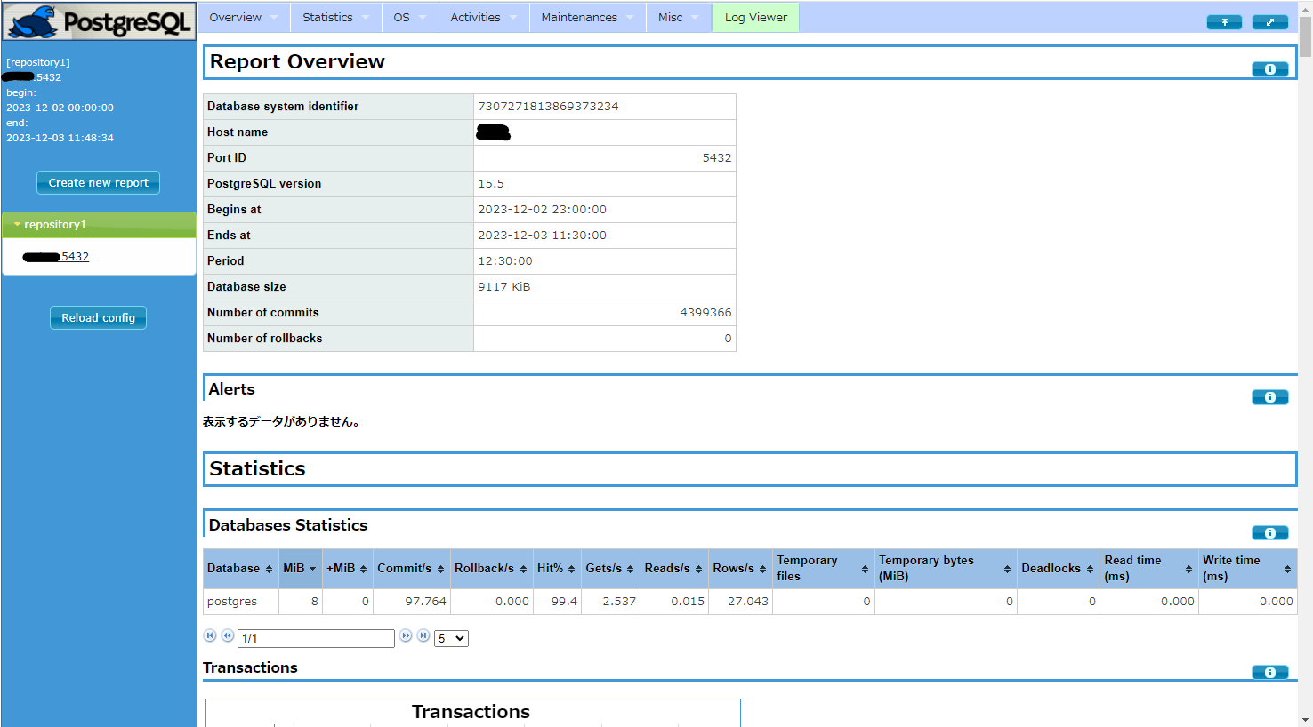Click the scrollbar down arrow

[1305, 719]
